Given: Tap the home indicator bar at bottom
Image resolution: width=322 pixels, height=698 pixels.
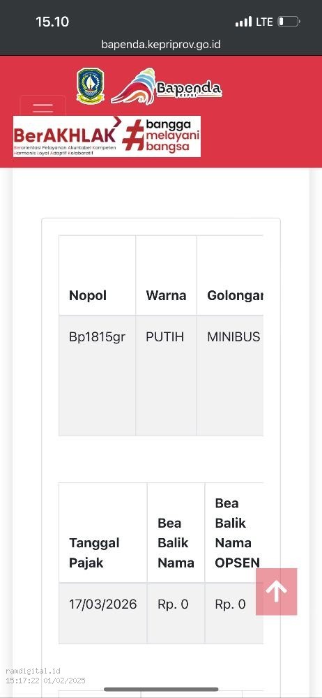Looking at the screenshot, I should pos(161,689).
